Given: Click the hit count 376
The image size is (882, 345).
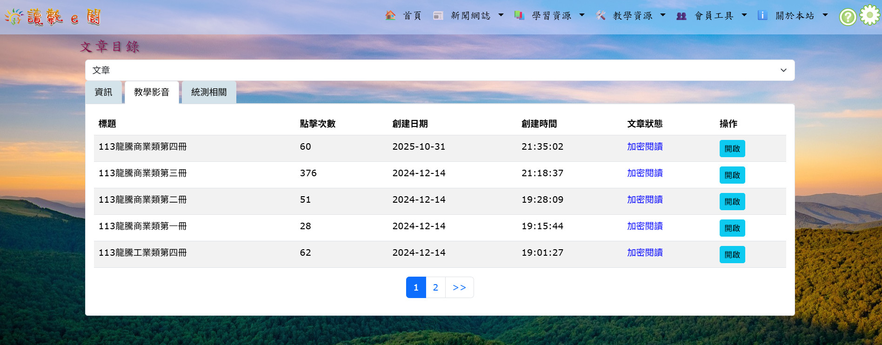Looking at the screenshot, I should coord(308,173).
